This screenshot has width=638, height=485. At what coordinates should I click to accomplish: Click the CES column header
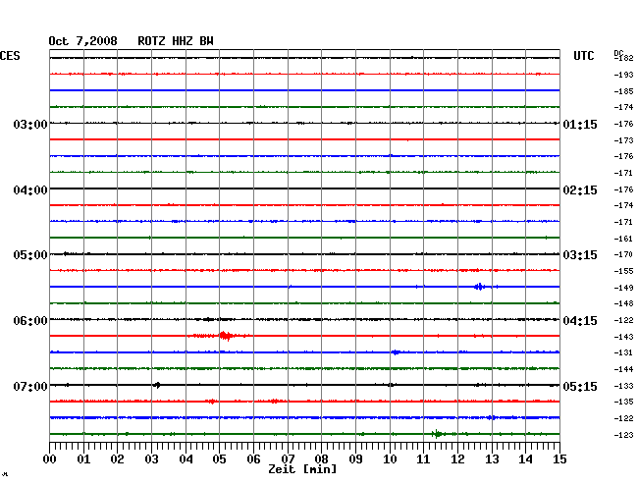[x=10, y=56]
